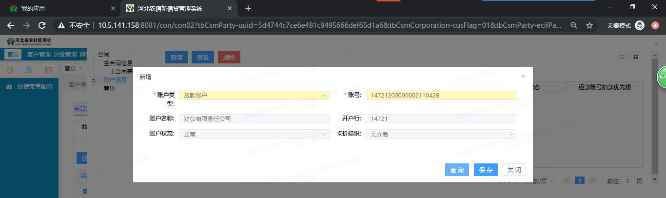Click the 开户行 input field

pyautogui.click(x=441, y=119)
